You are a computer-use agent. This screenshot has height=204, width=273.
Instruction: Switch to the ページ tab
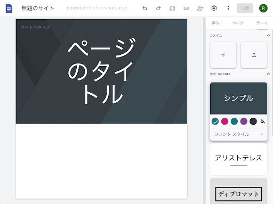click(x=238, y=23)
